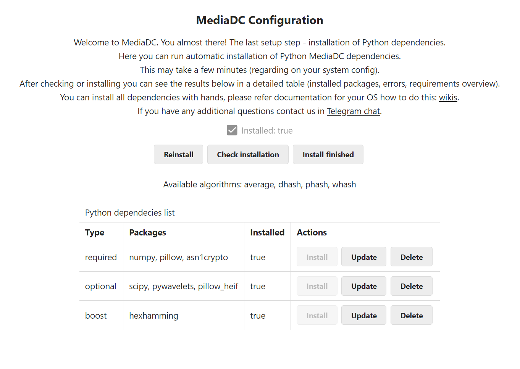Open the Telegram chat link
The width and height of the screenshot is (520, 369).
click(353, 111)
